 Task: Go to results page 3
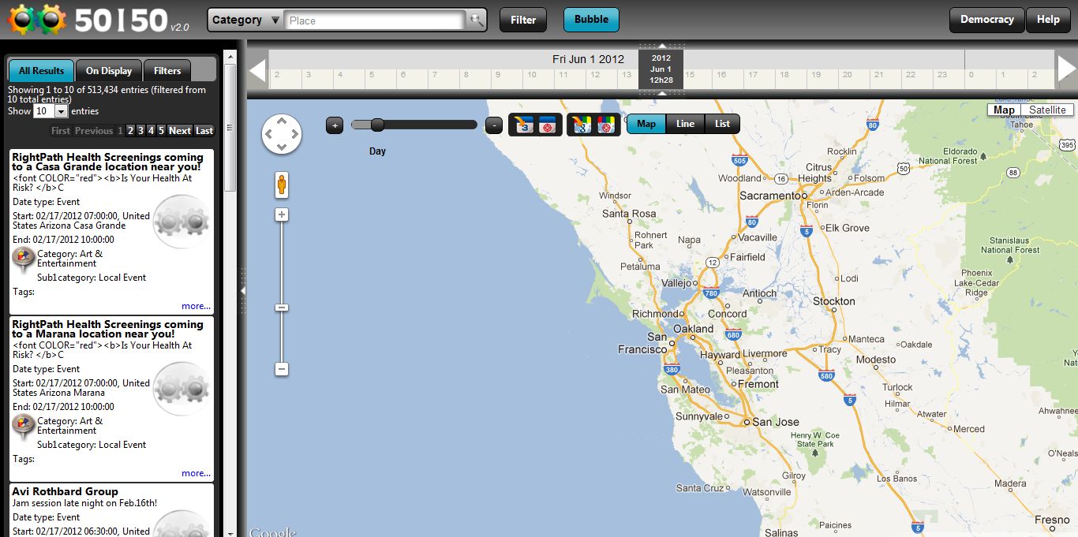coord(141,131)
